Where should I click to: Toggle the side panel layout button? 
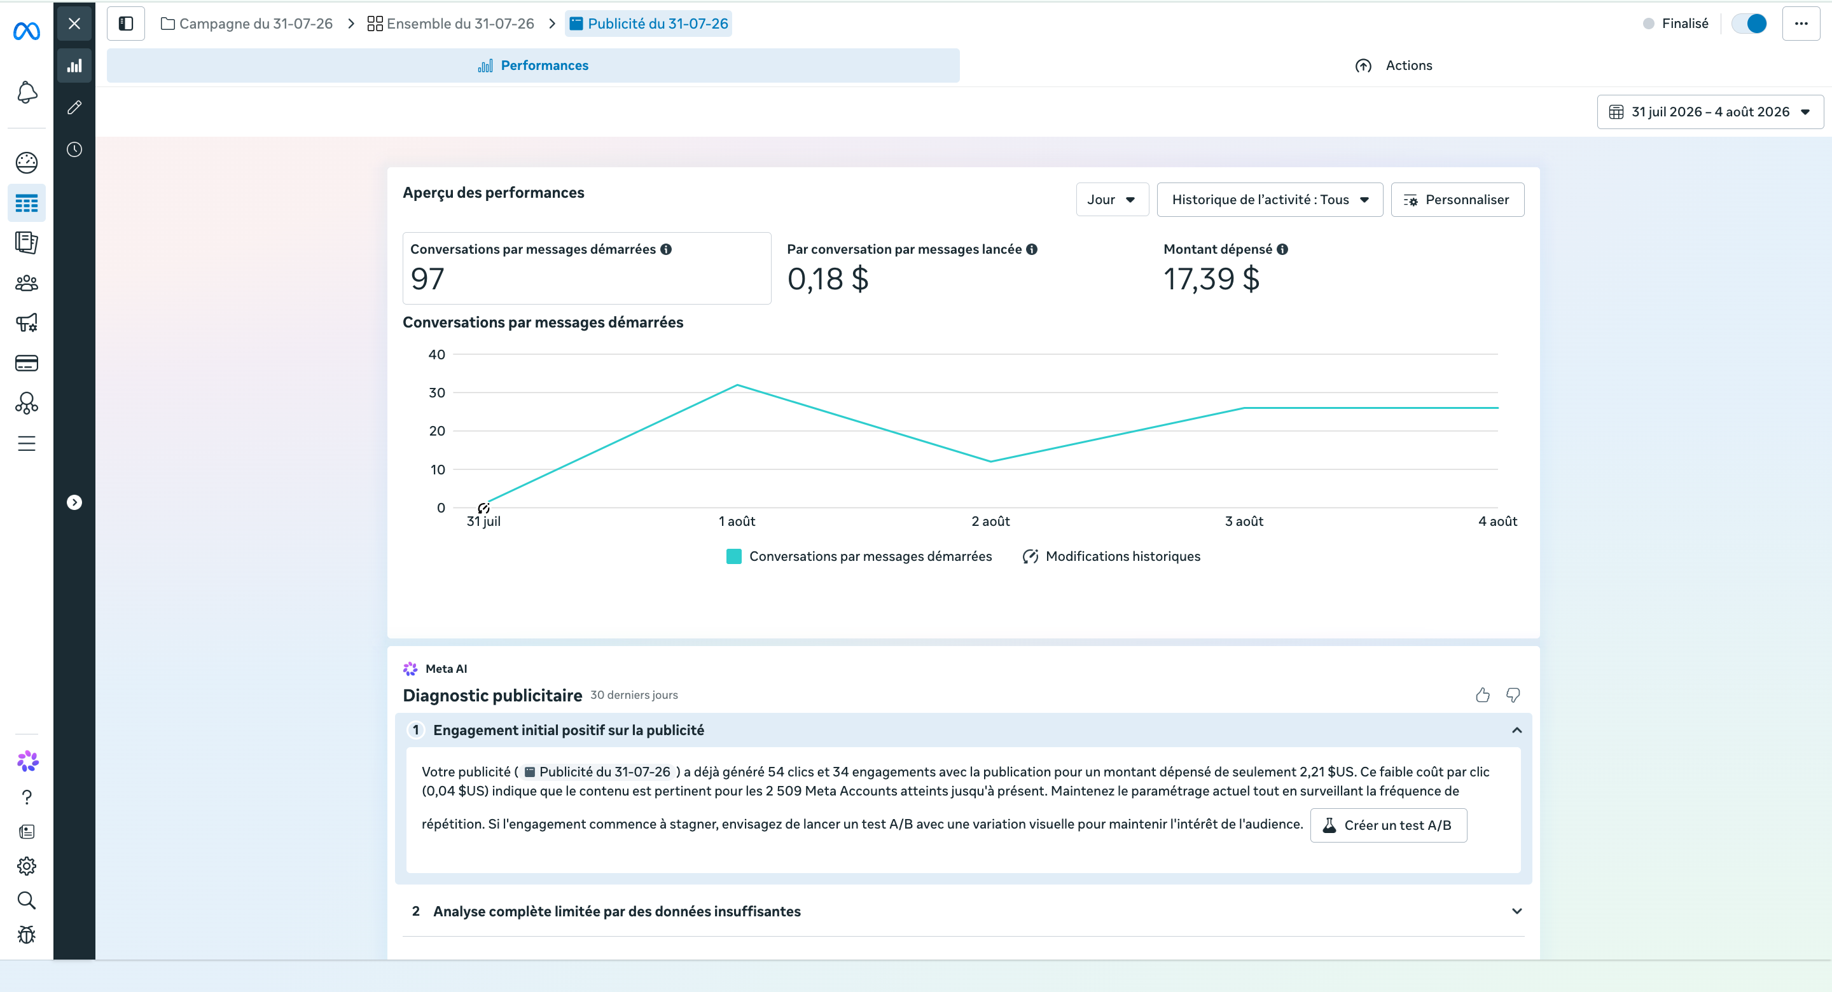pyautogui.click(x=126, y=24)
